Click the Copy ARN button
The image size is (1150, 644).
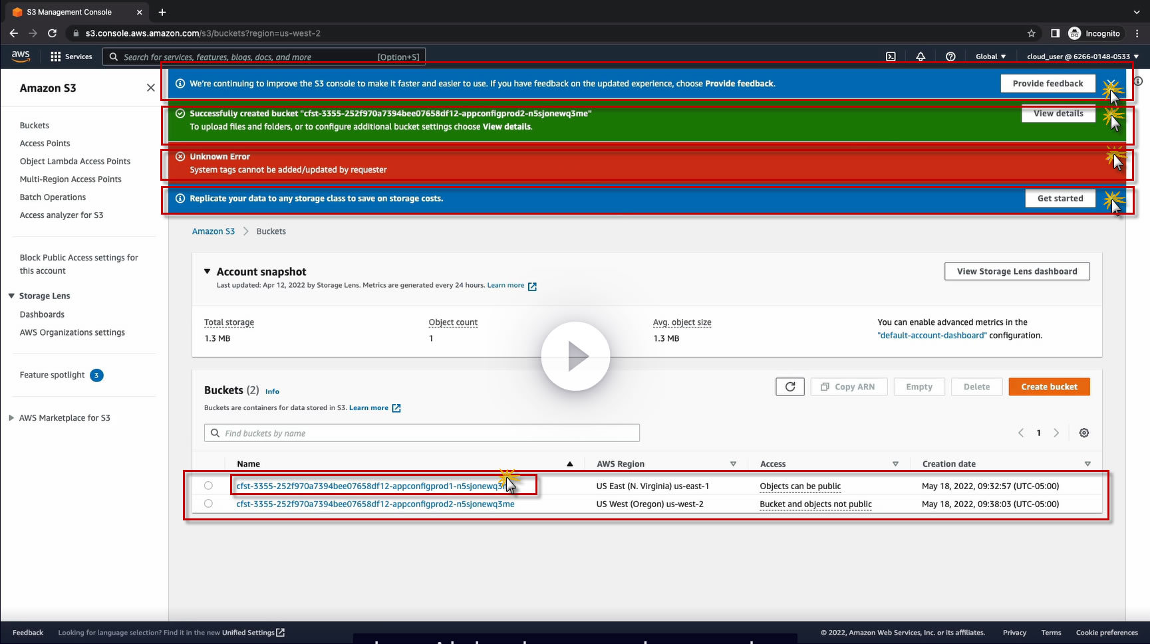(849, 387)
